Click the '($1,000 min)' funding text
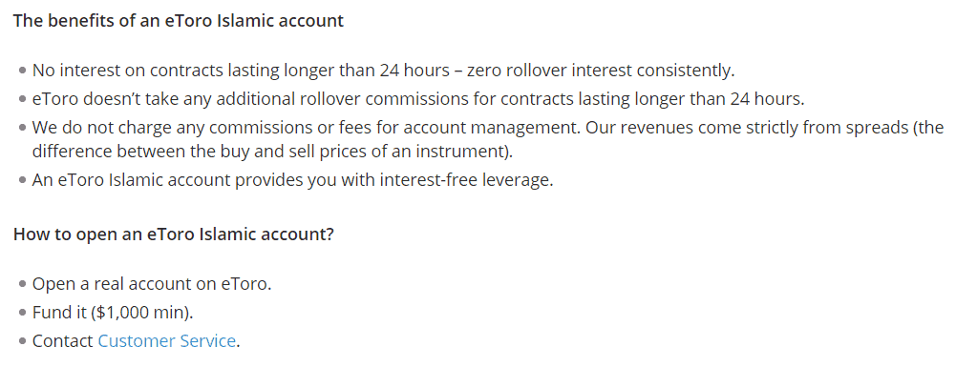The image size is (956, 367). point(142,313)
